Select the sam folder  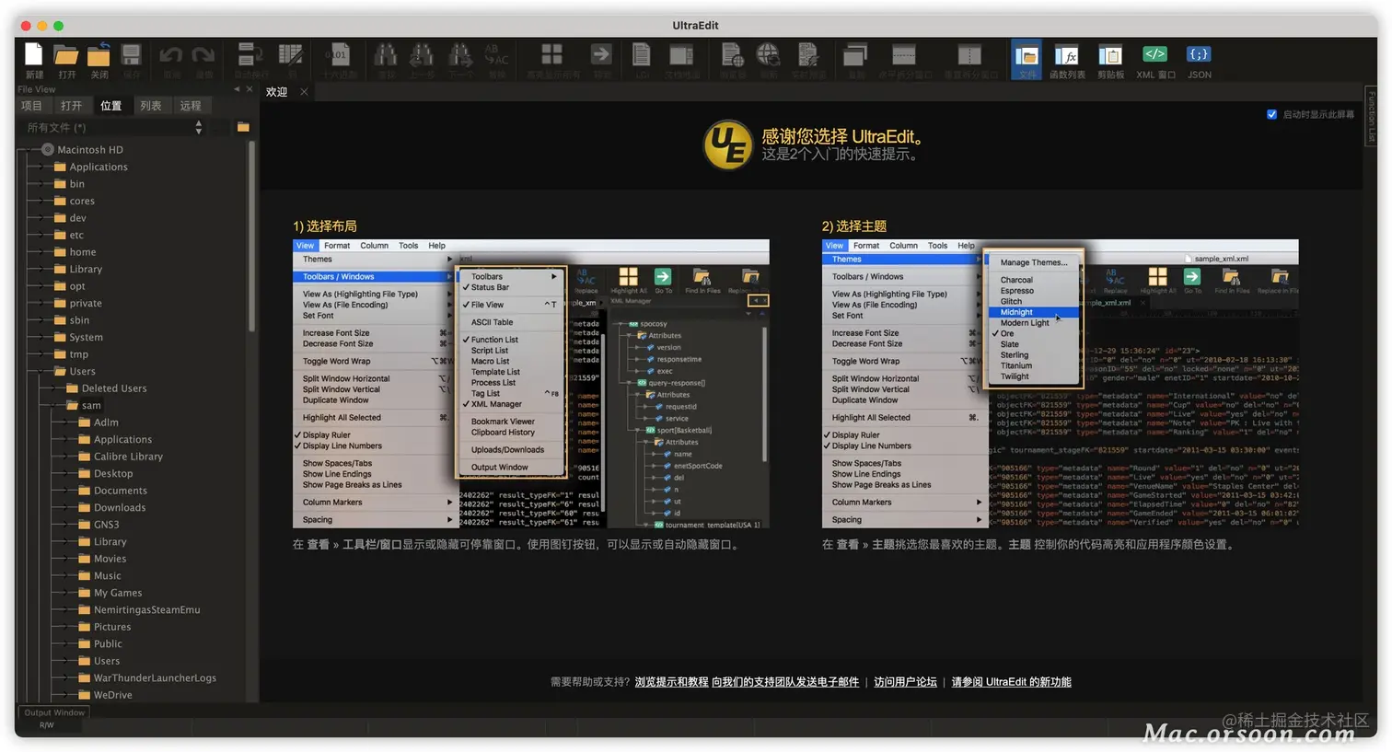[x=91, y=406]
